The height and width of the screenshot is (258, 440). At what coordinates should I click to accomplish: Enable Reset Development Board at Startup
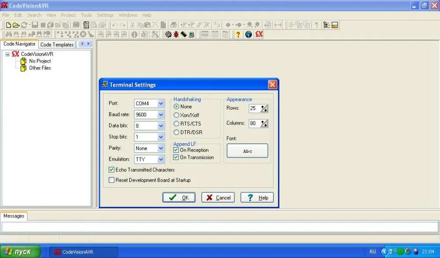[111, 180]
